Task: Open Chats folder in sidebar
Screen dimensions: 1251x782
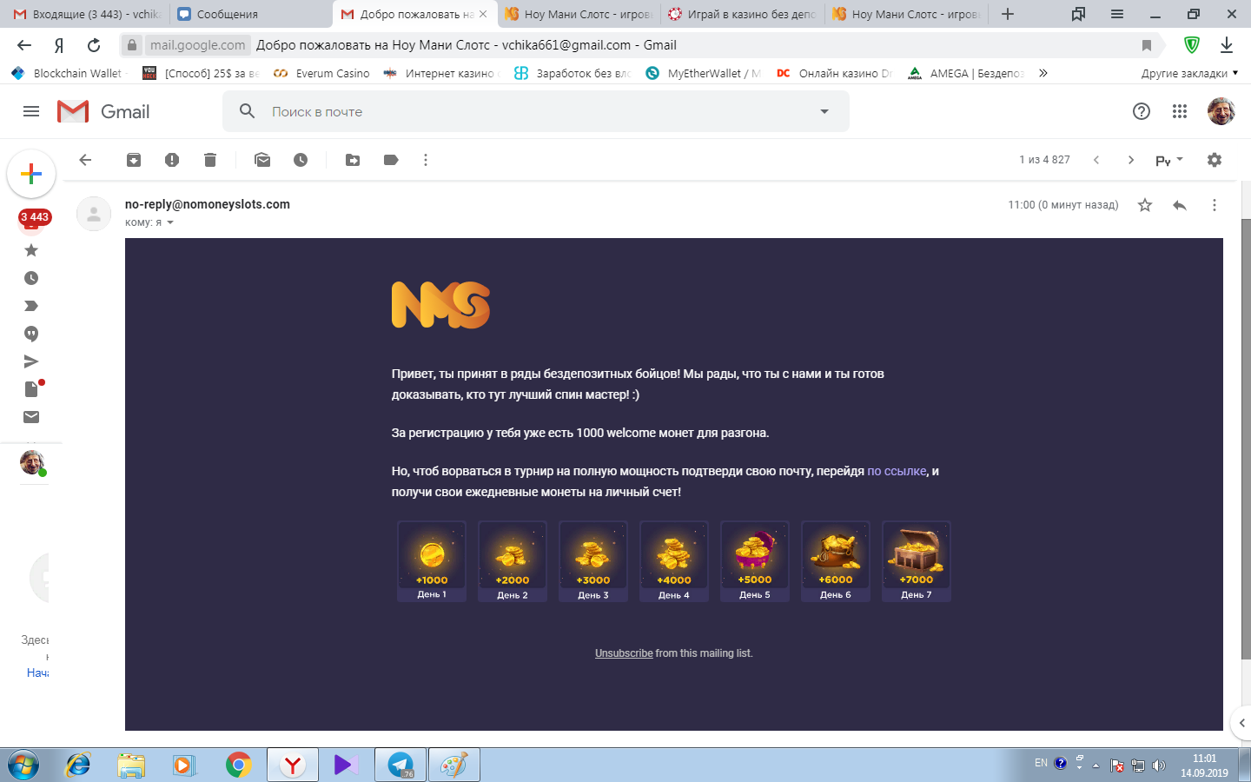Action: point(31,334)
